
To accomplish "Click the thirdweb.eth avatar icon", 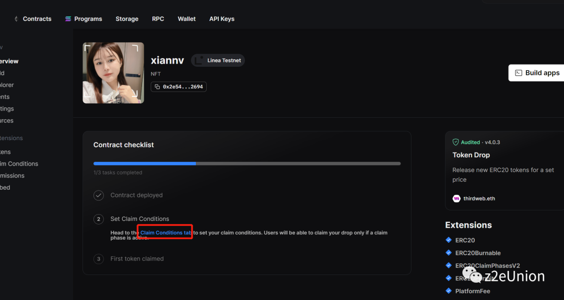I will (x=456, y=198).
